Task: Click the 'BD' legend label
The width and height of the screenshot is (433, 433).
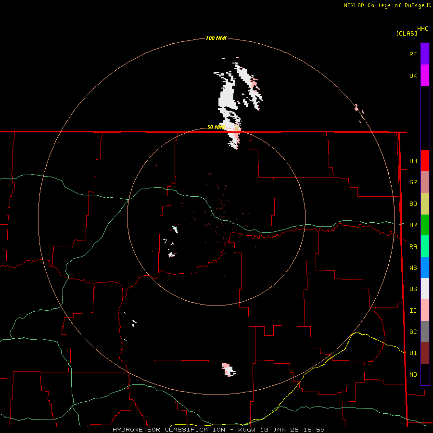Action: click(413, 204)
